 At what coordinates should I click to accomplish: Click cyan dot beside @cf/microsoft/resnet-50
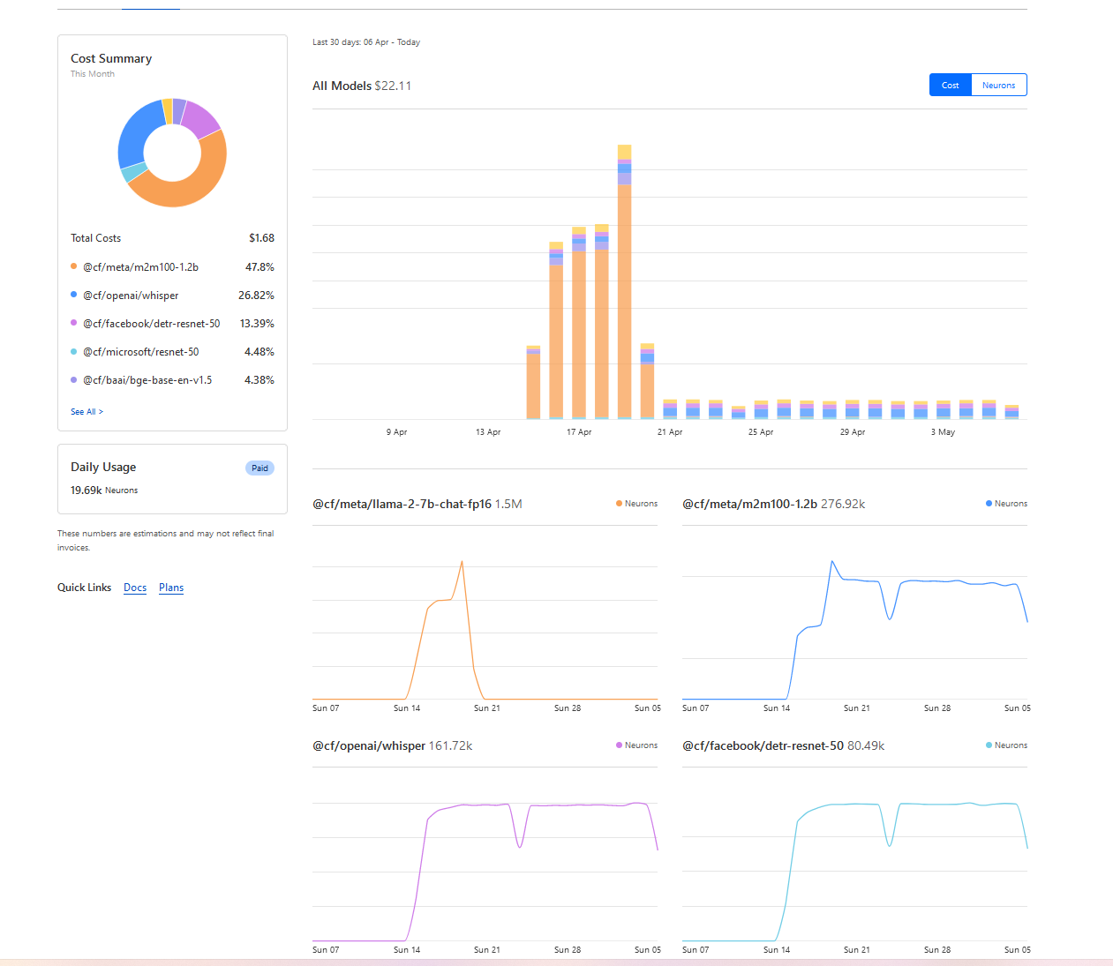(x=74, y=351)
